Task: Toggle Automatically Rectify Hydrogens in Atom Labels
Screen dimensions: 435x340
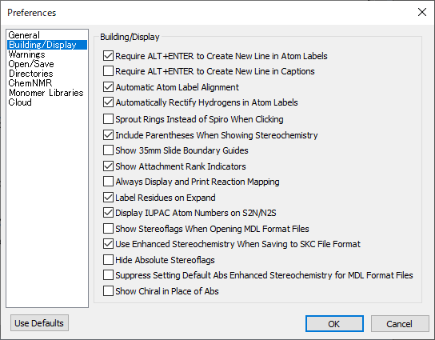Action: pyautogui.click(x=108, y=102)
